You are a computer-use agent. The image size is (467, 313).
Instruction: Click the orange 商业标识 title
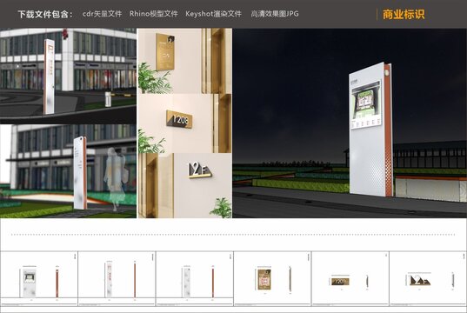(x=404, y=14)
